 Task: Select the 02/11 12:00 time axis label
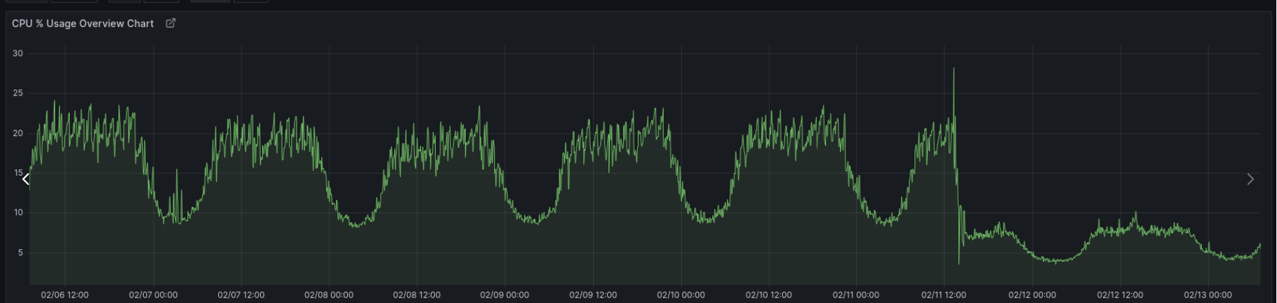[944, 294]
